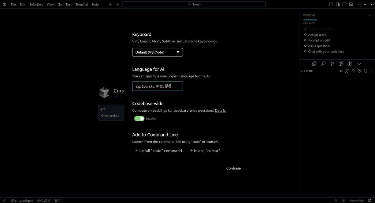
Task: Click the Accept a tab checklist circle
Action: click(x=305, y=35)
